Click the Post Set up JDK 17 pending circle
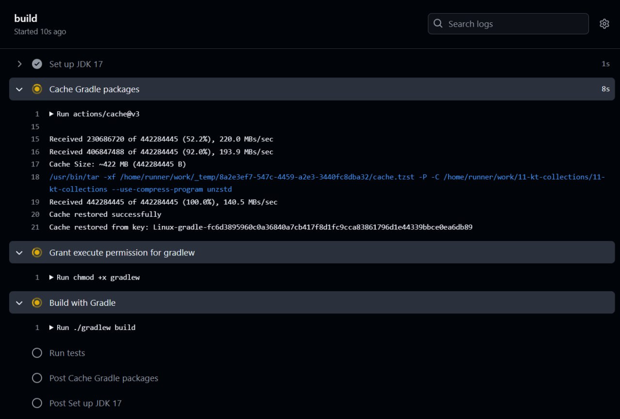 [x=37, y=404]
